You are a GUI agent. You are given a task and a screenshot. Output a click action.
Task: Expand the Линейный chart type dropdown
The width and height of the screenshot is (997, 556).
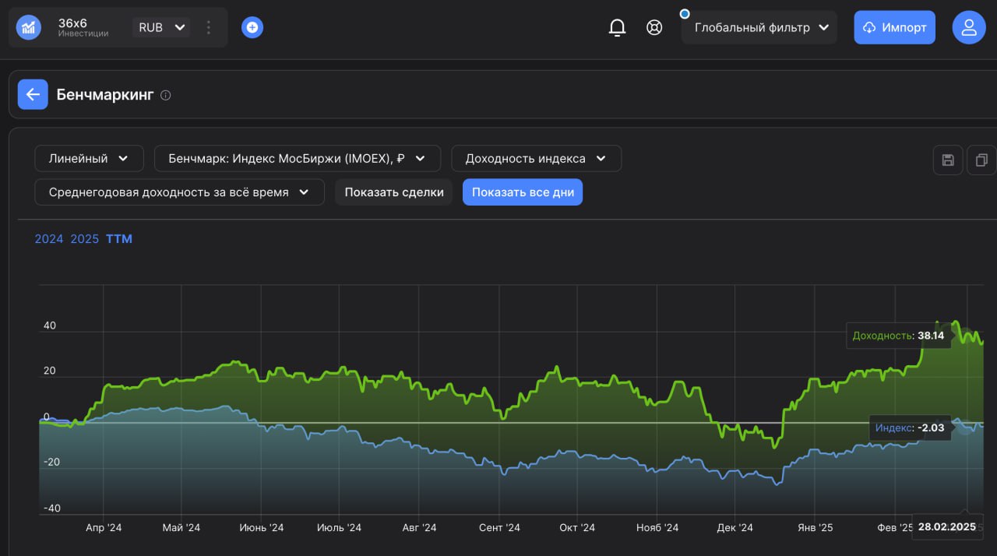[x=89, y=159]
